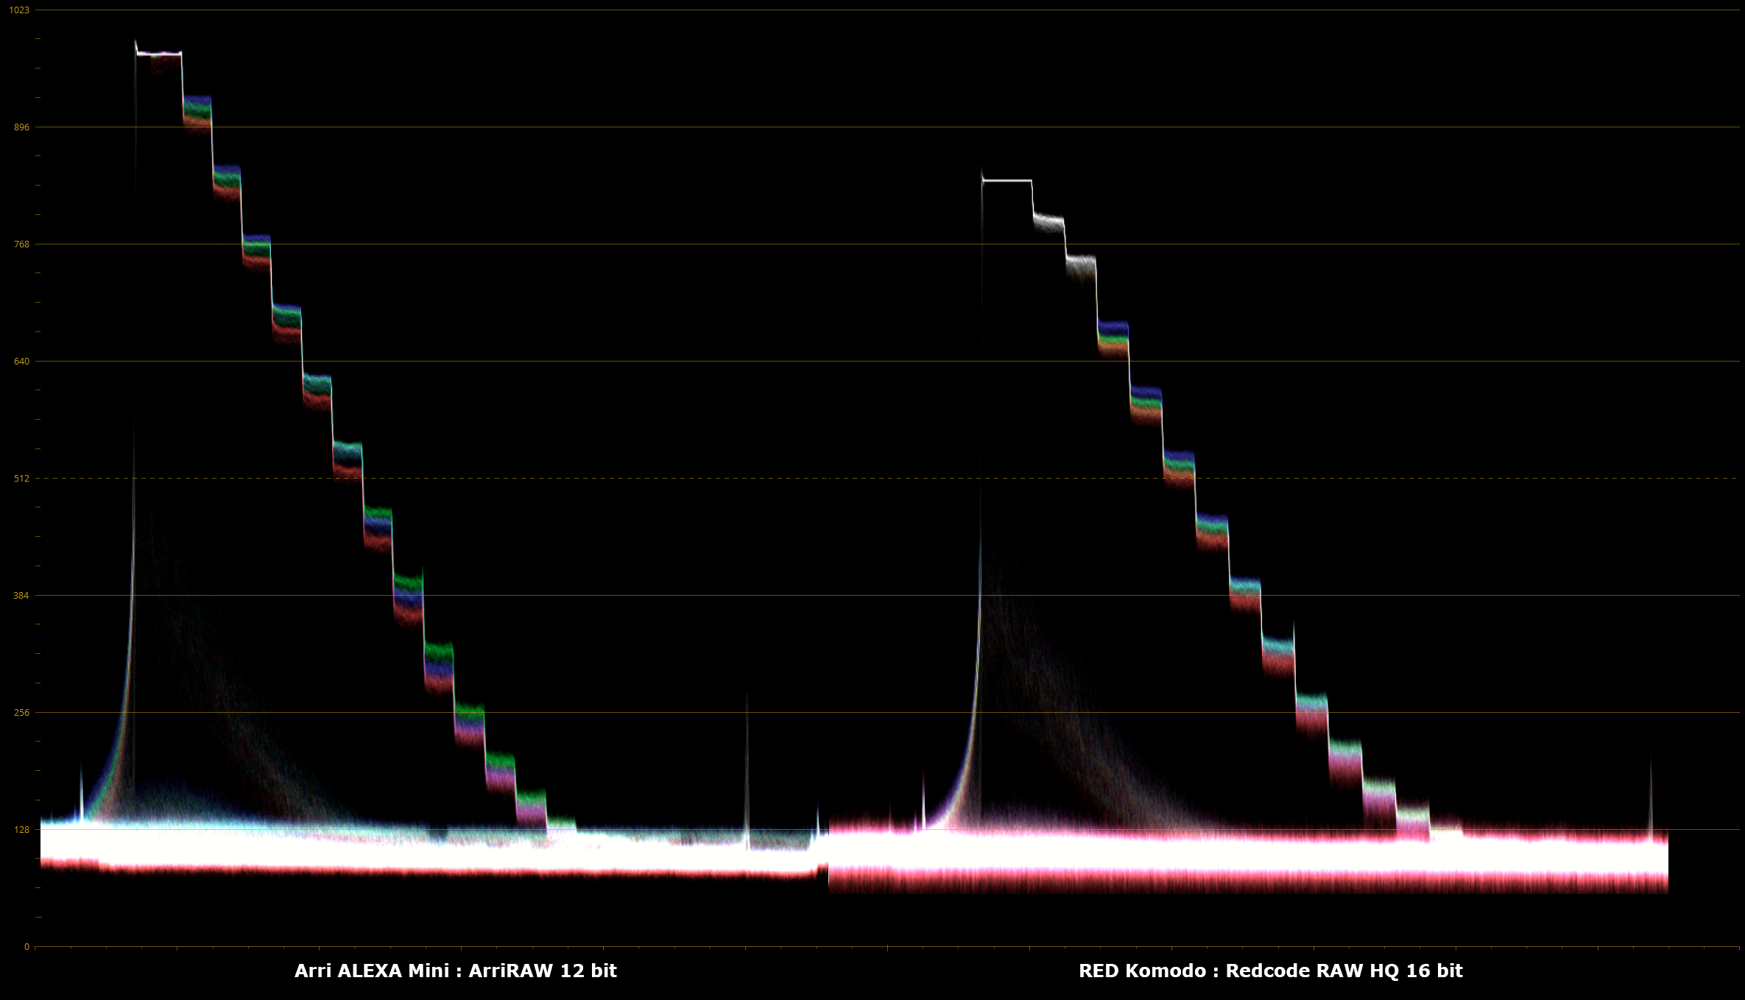Click the thin white spike near ALEXA waveform end
Screen dimensions: 1745x1000
(747, 766)
